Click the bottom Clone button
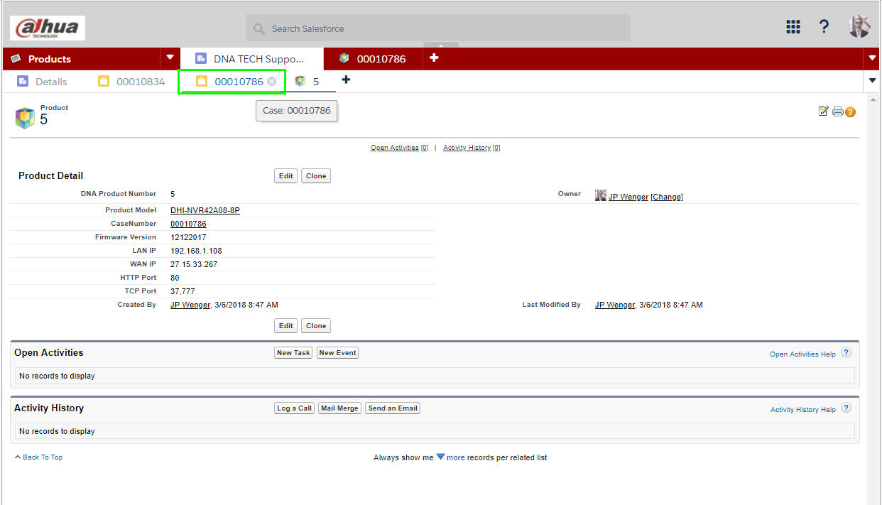The image size is (882, 505). click(316, 326)
